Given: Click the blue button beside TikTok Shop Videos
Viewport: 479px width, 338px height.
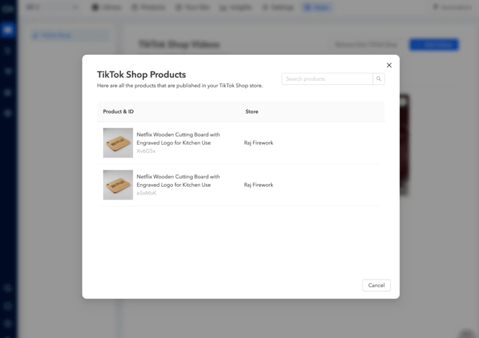Looking at the screenshot, I should tap(434, 44).
